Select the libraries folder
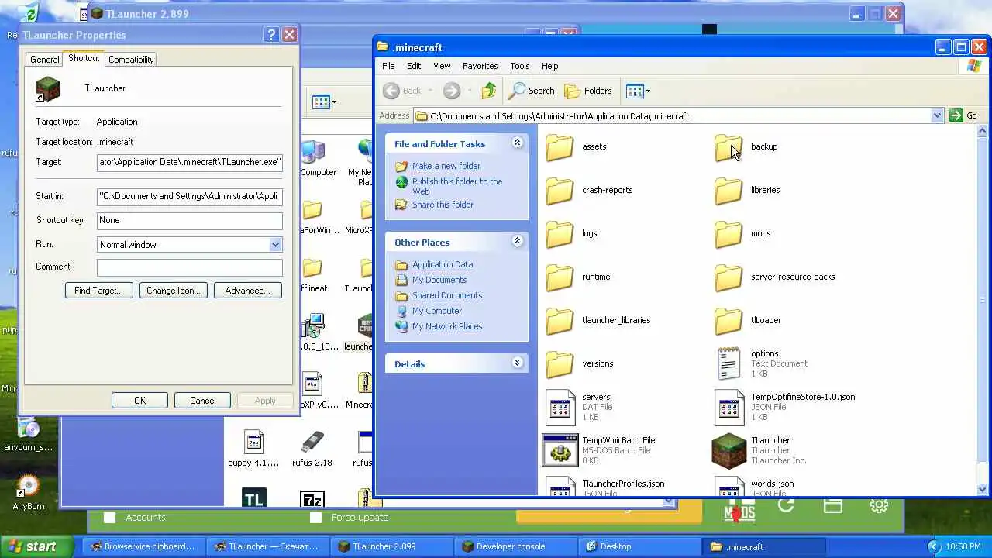 tap(747, 190)
